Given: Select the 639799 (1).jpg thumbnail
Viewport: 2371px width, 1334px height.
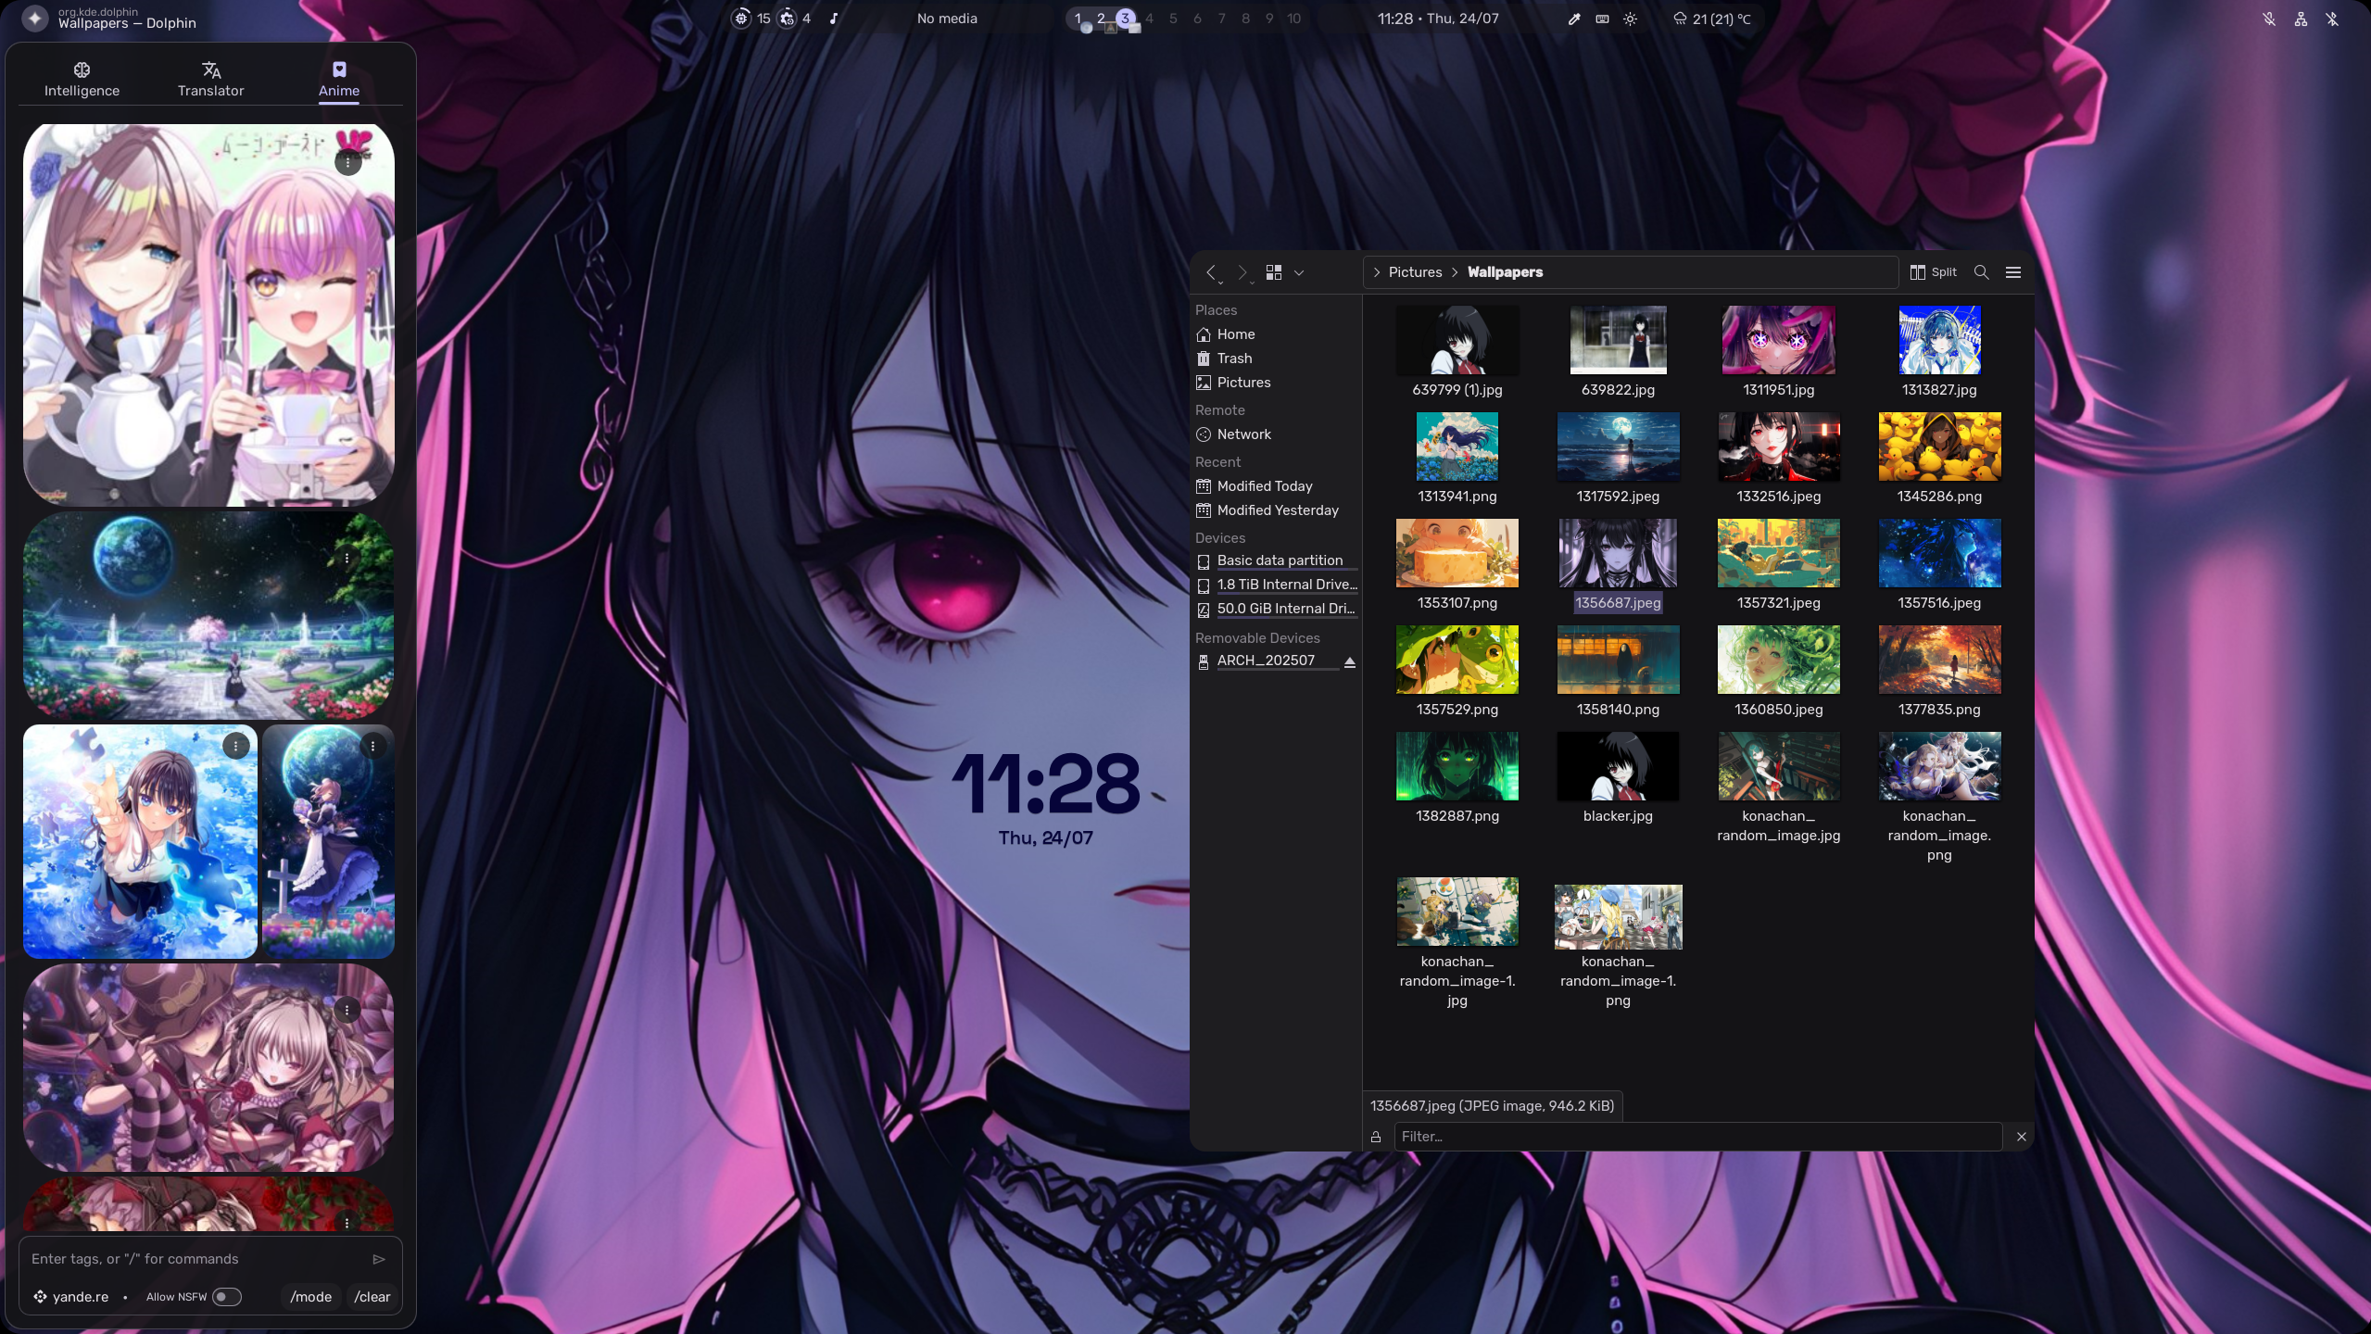Looking at the screenshot, I should click(1457, 341).
